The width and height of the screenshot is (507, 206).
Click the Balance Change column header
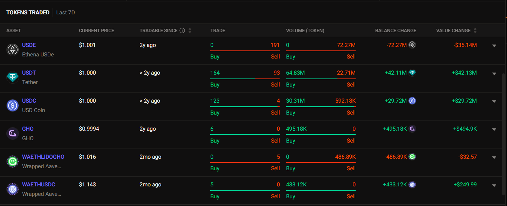396,30
